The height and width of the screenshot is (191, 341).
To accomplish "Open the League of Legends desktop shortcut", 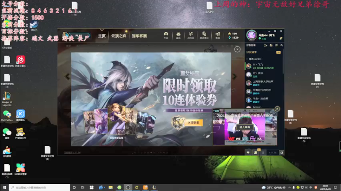I will 7,99.
